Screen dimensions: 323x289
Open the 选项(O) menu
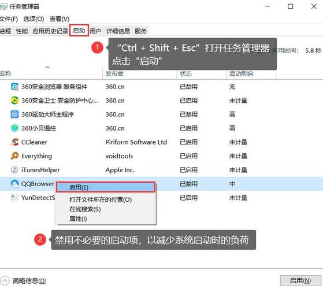34,19
